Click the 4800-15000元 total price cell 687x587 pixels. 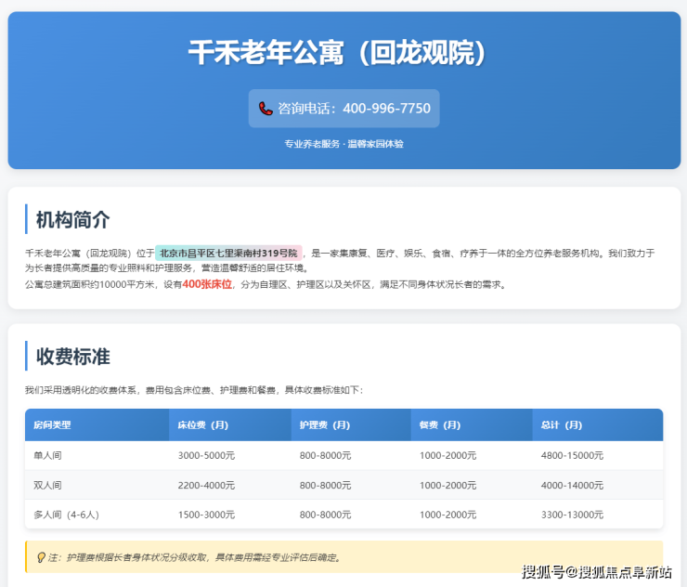[x=572, y=455]
